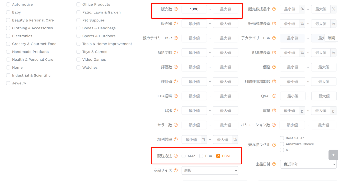Check the Electronics category
The width and height of the screenshot is (338, 181).
(x=8, y=36)
